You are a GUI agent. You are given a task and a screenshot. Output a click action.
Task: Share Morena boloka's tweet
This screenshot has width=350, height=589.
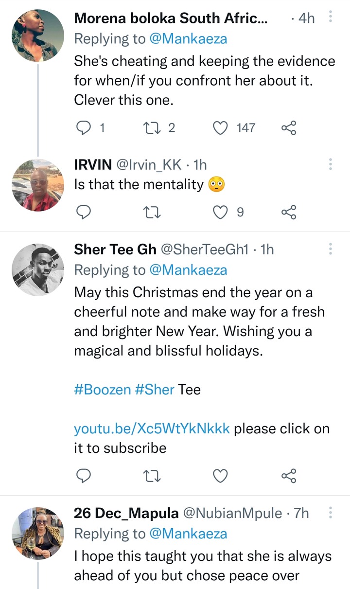point(288,128)
